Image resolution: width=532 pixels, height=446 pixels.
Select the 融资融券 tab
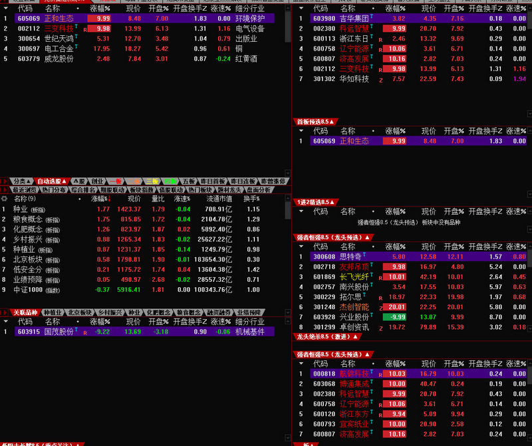[x=219, y=312]
